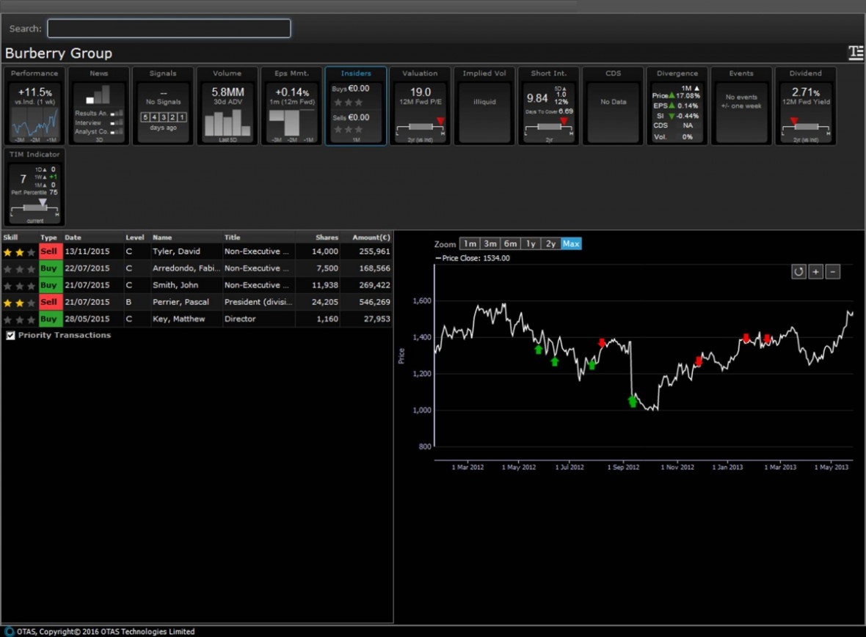Zoom out the chart with minus icon
The width and height of the screenshot is (866, 637).
(x=833, y=271)
